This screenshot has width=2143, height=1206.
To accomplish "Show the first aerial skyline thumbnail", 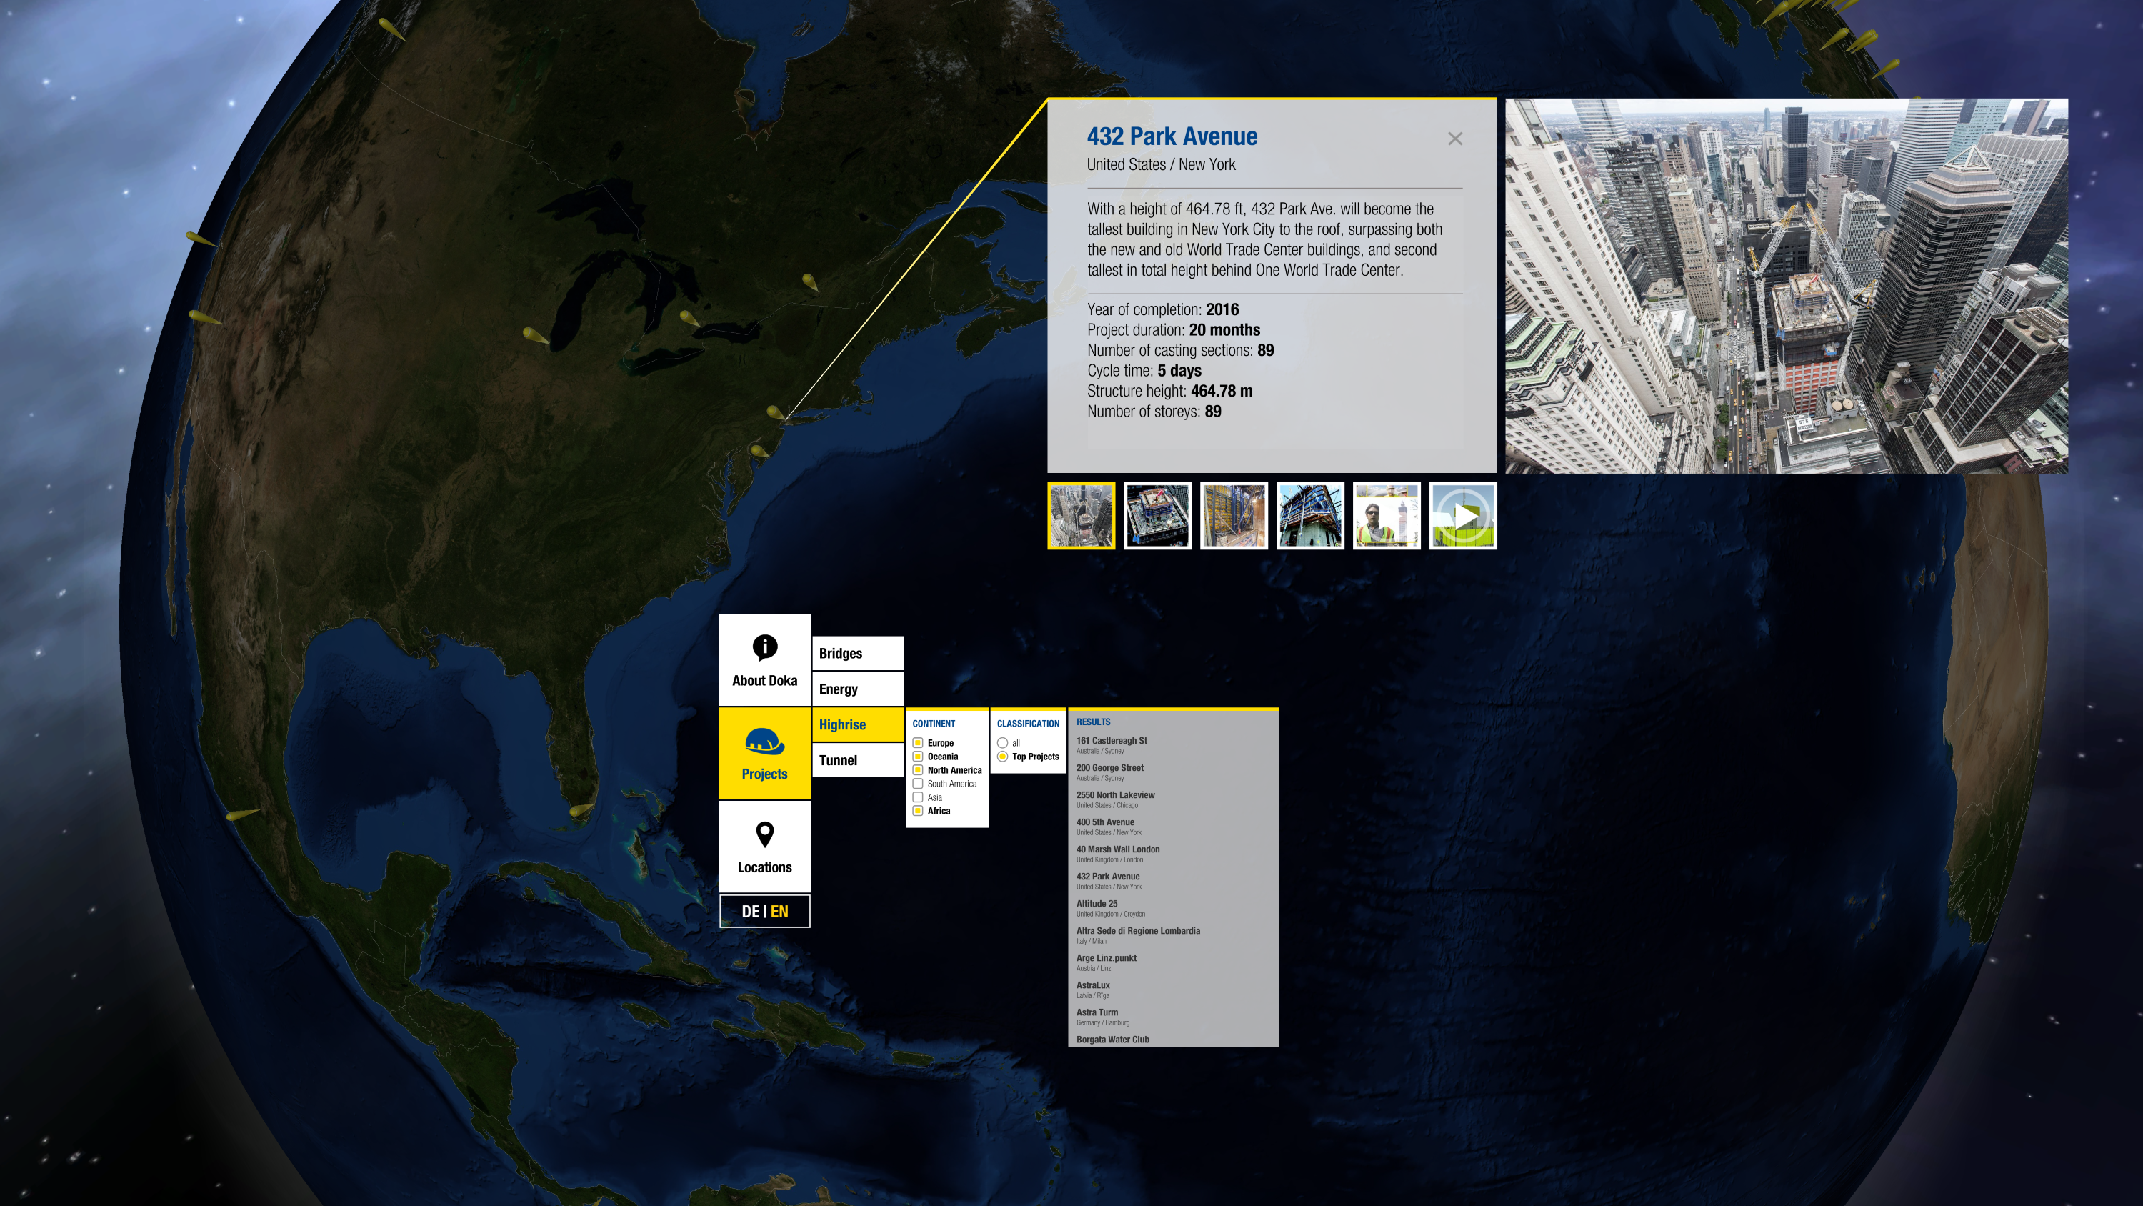I will pos(1082,515).
